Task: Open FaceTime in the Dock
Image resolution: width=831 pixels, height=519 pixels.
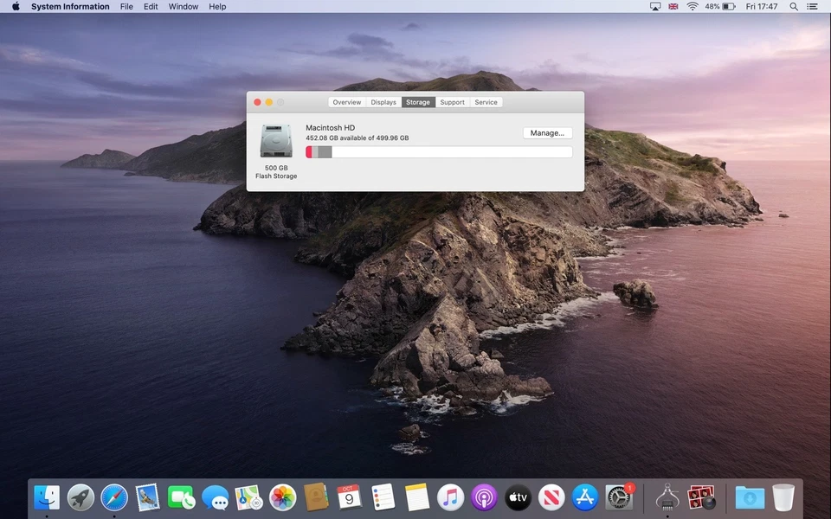Action: coord(181,498)
